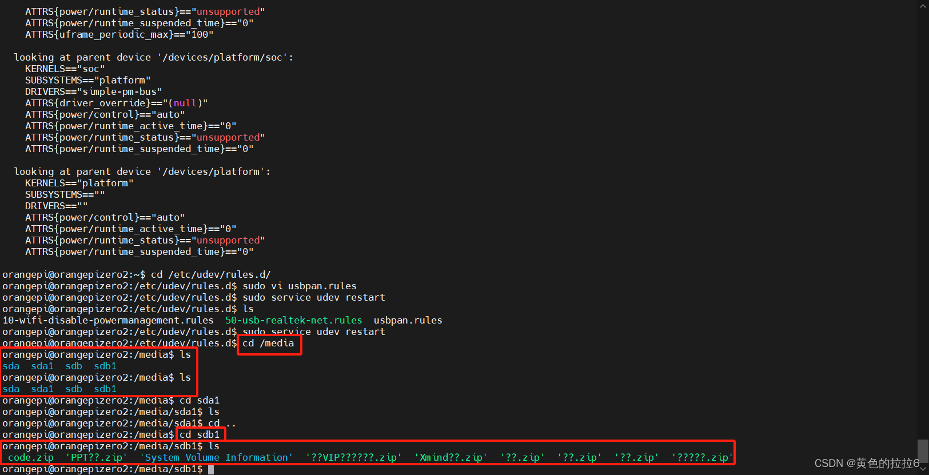929x475 pixels.
Task: Click 'cd /etc/udev/rules.d/' command
Action: pos(211,274)
